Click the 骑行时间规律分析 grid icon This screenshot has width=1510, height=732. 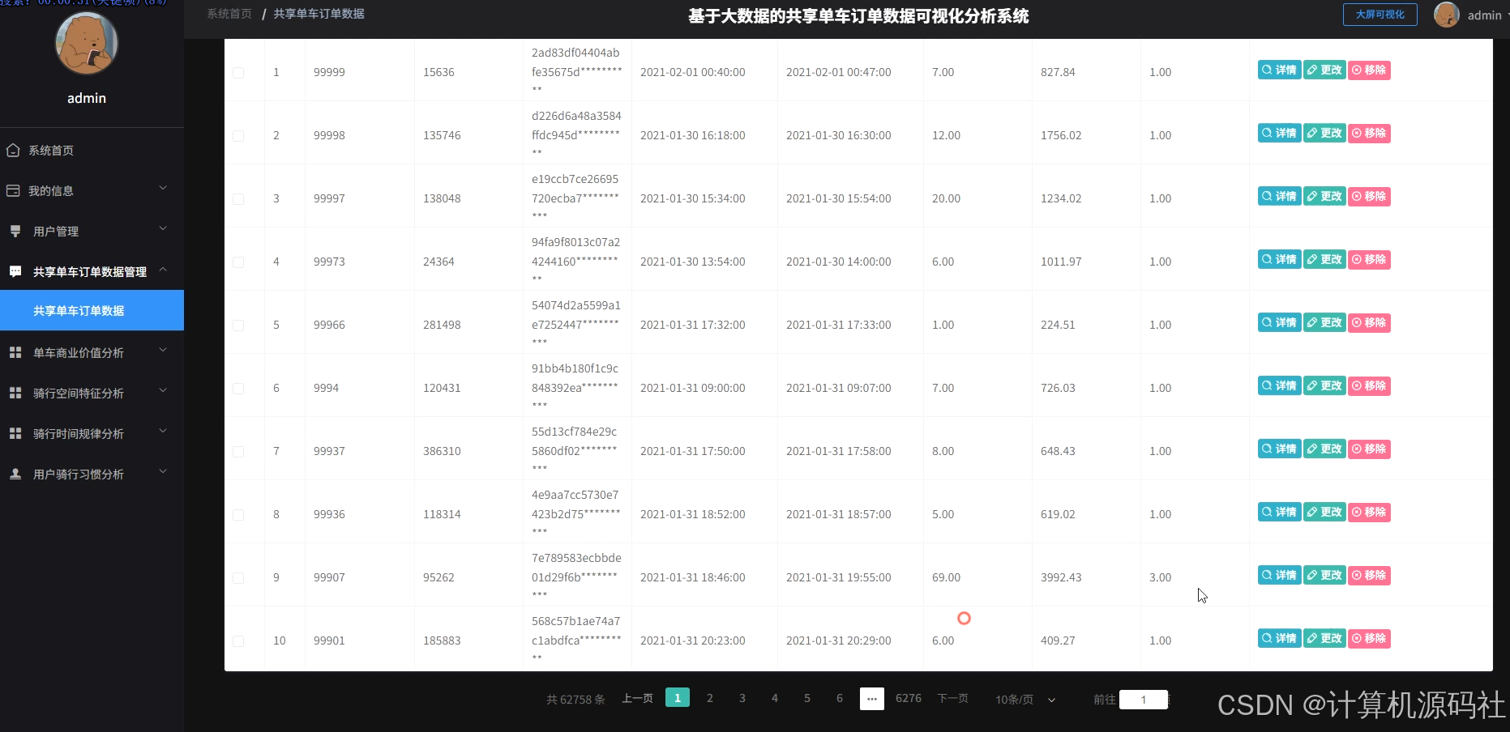15,434
